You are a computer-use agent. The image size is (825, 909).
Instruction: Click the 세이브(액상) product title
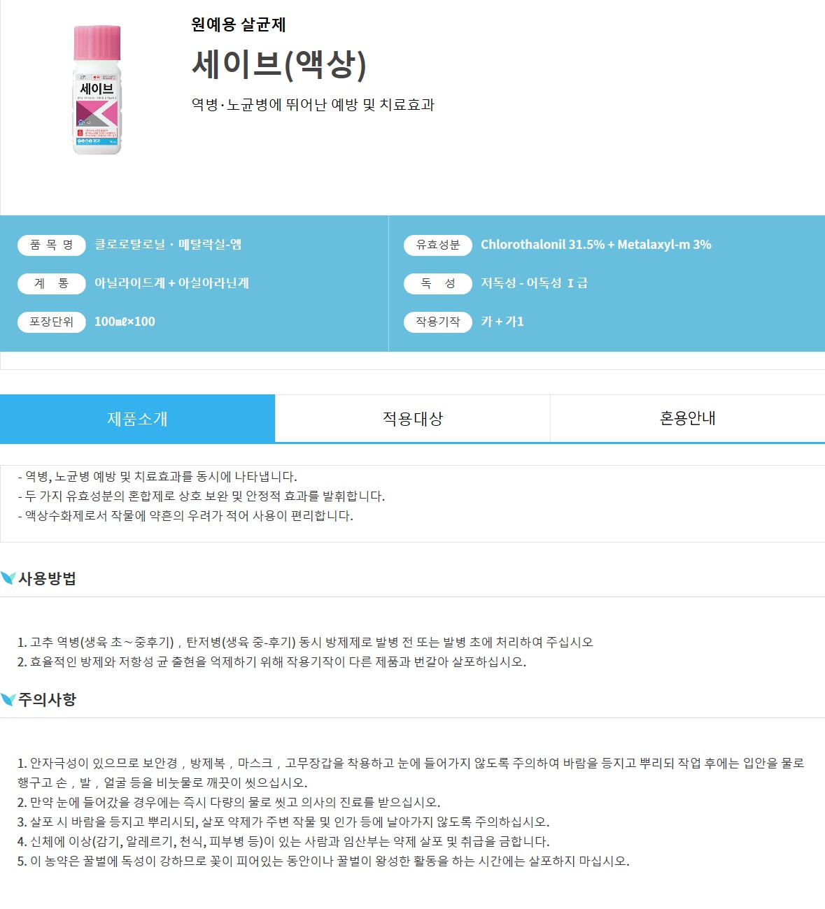click(279, 64)
